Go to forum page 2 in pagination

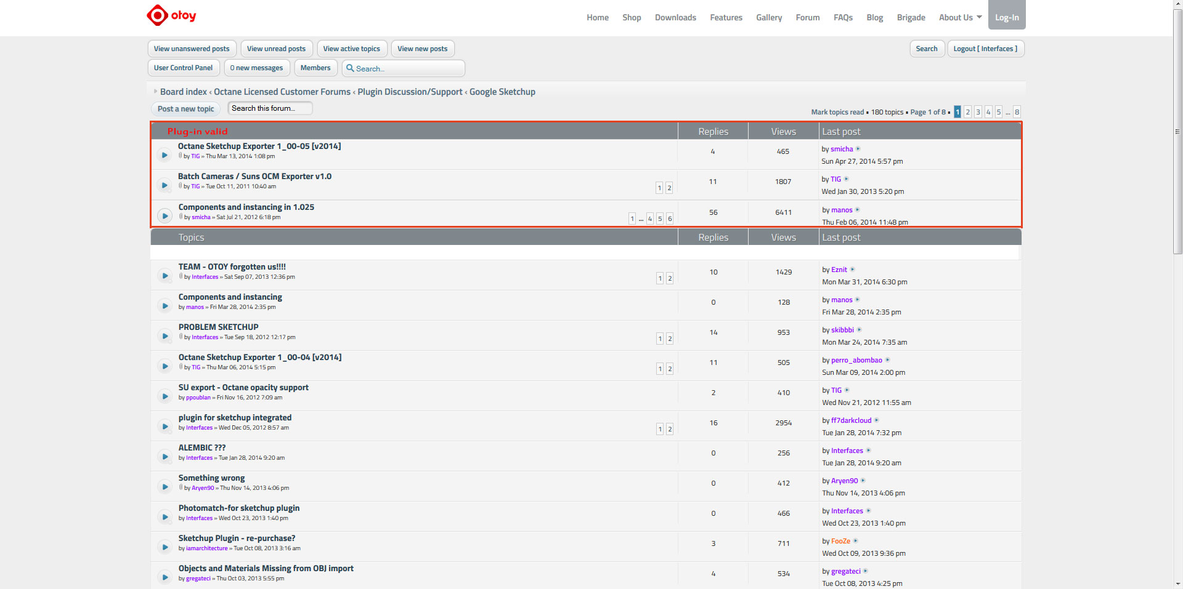tap(967, 112)
